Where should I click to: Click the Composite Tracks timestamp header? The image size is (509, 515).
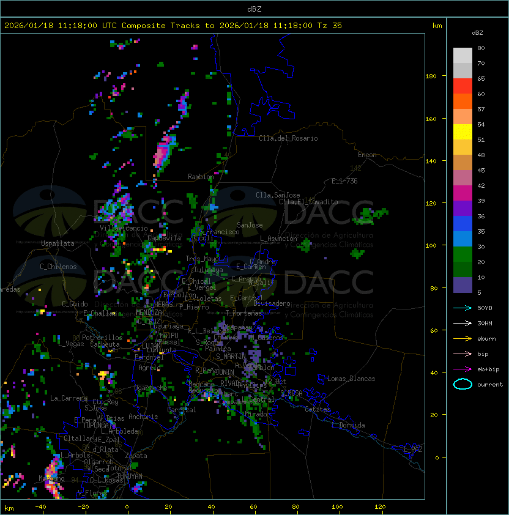point(173,26)
